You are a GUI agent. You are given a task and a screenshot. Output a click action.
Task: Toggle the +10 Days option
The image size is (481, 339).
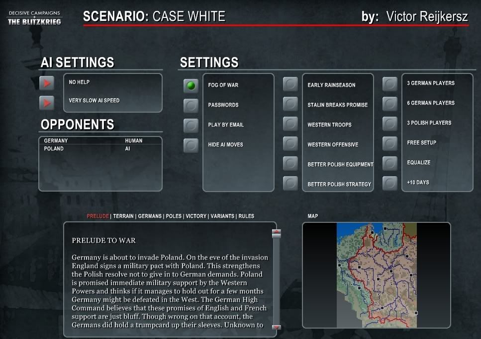[x=390, y=183]
